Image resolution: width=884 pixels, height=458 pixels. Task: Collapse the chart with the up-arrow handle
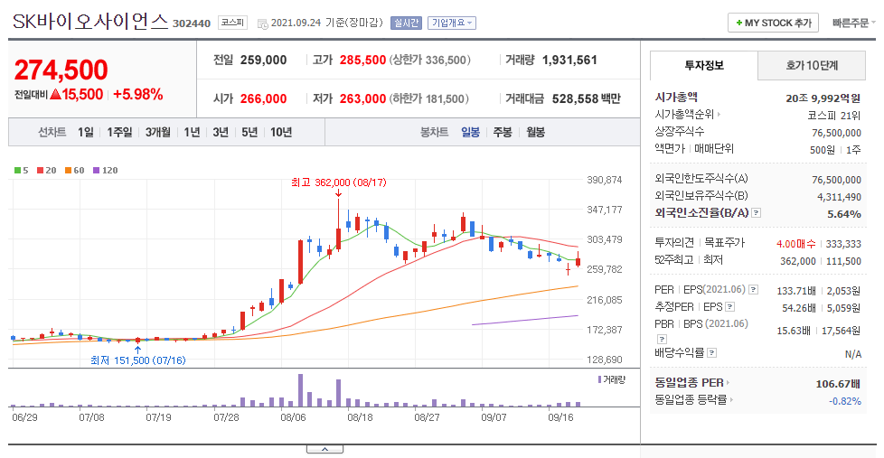click(324, 449)
